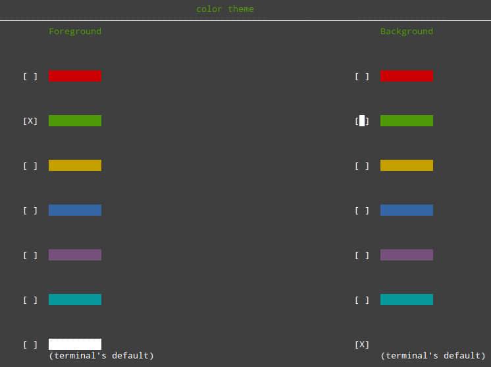
Task: Select the red foreground checkbox
Action: [x=30, y=76]
